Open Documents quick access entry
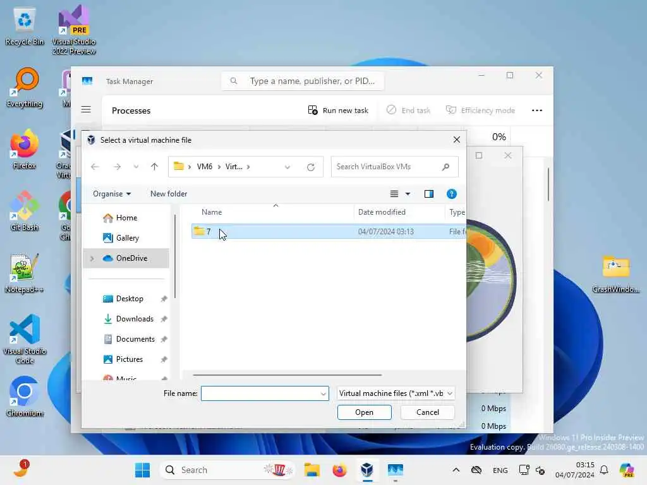Viewport: 647px width, 485px height. (135, 339)
